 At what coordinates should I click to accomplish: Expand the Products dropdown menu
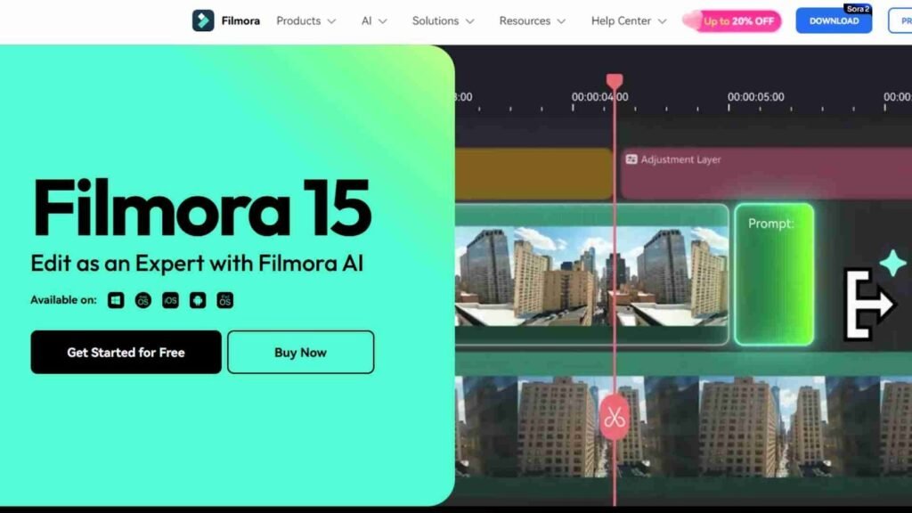click(305, 20)
